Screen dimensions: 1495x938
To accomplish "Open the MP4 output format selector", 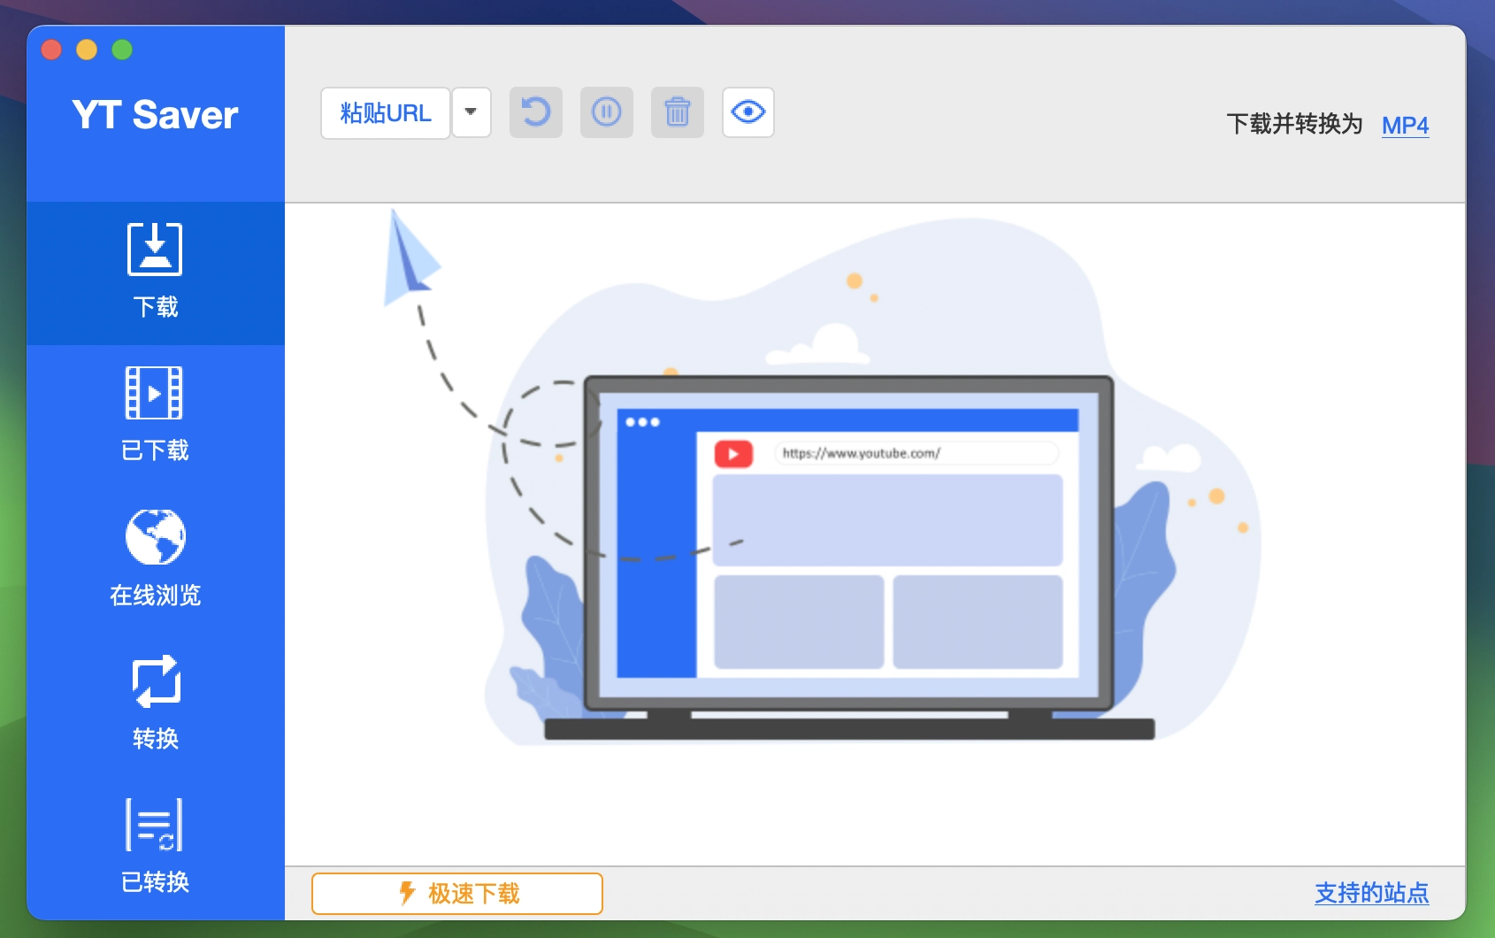I will 1405,126.
